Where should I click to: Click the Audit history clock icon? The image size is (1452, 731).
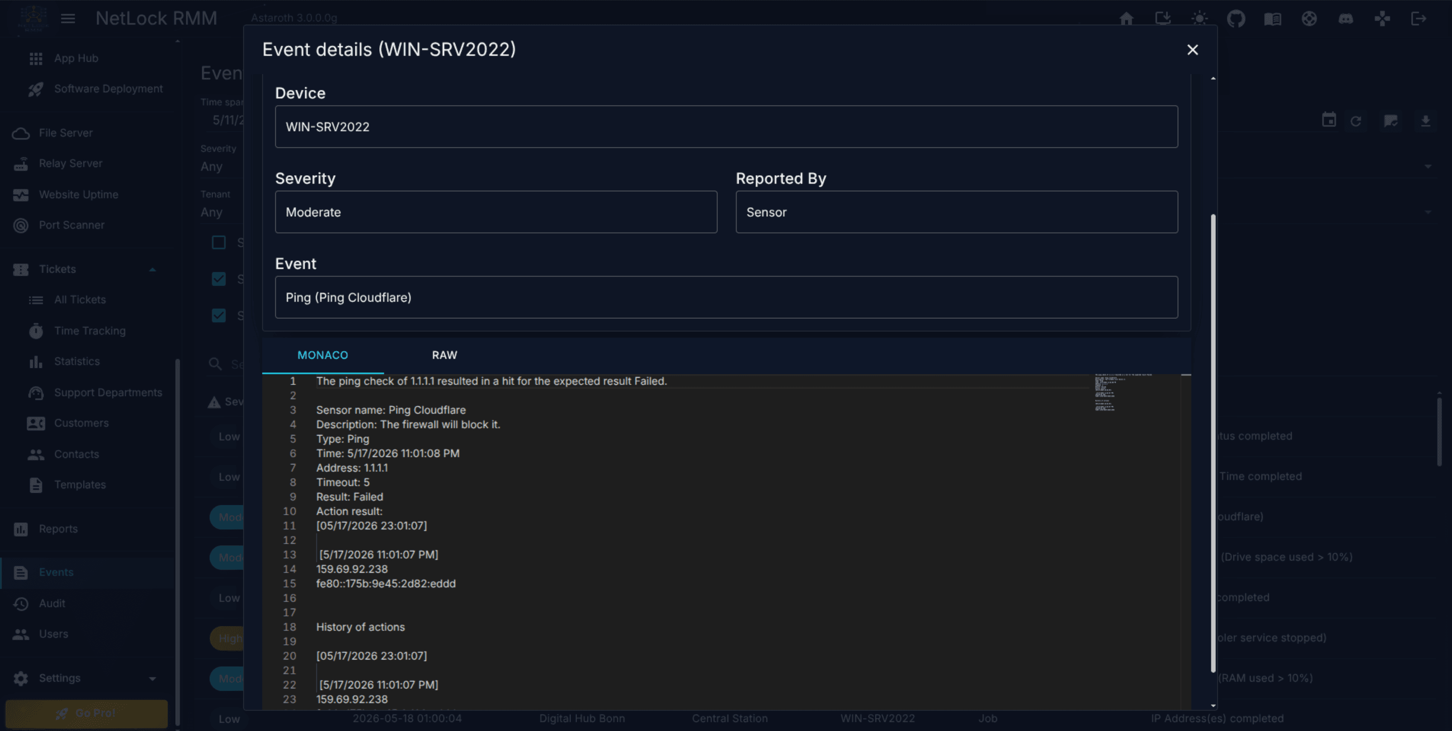(21, 603)
